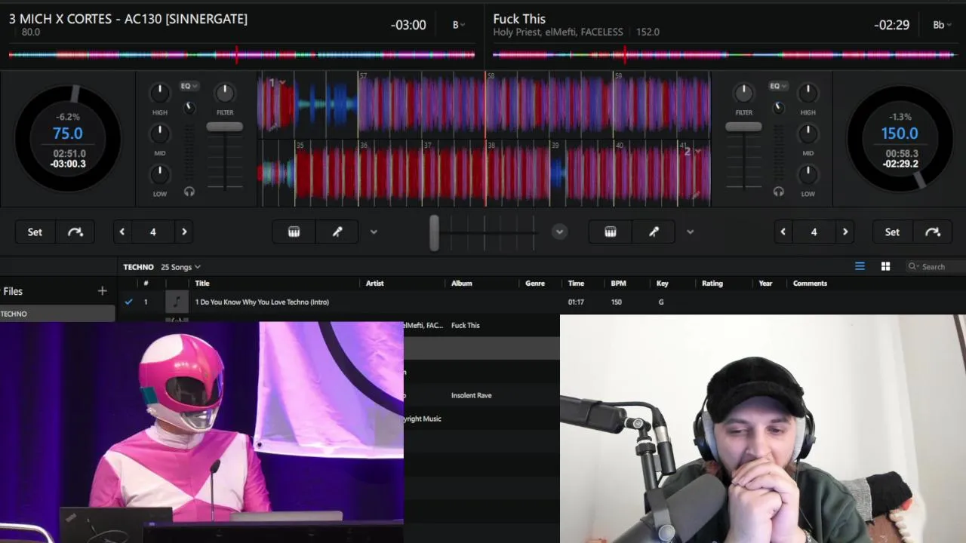
Task: Open the deck 1 EQ mode dropdown
Action: click(x=189, y=86)
